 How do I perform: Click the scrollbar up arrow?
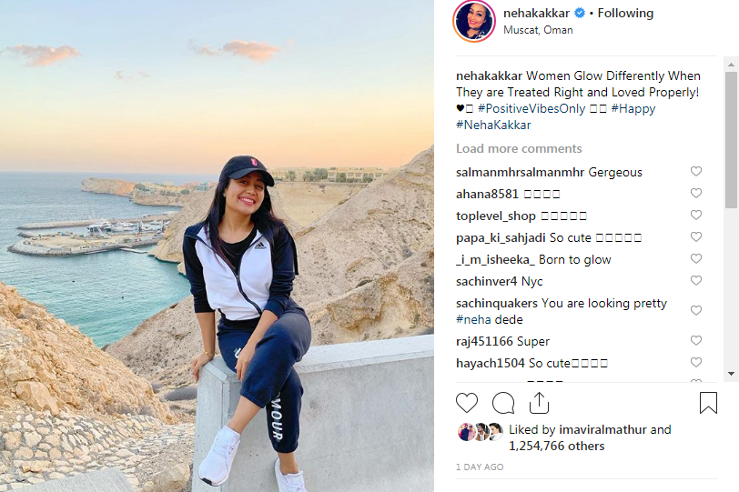tap(731, 65)
